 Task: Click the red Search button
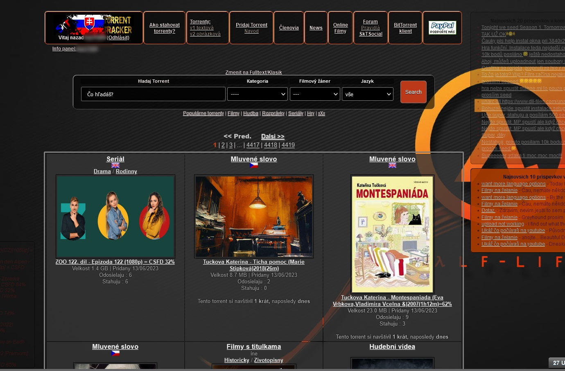[414, 92]
